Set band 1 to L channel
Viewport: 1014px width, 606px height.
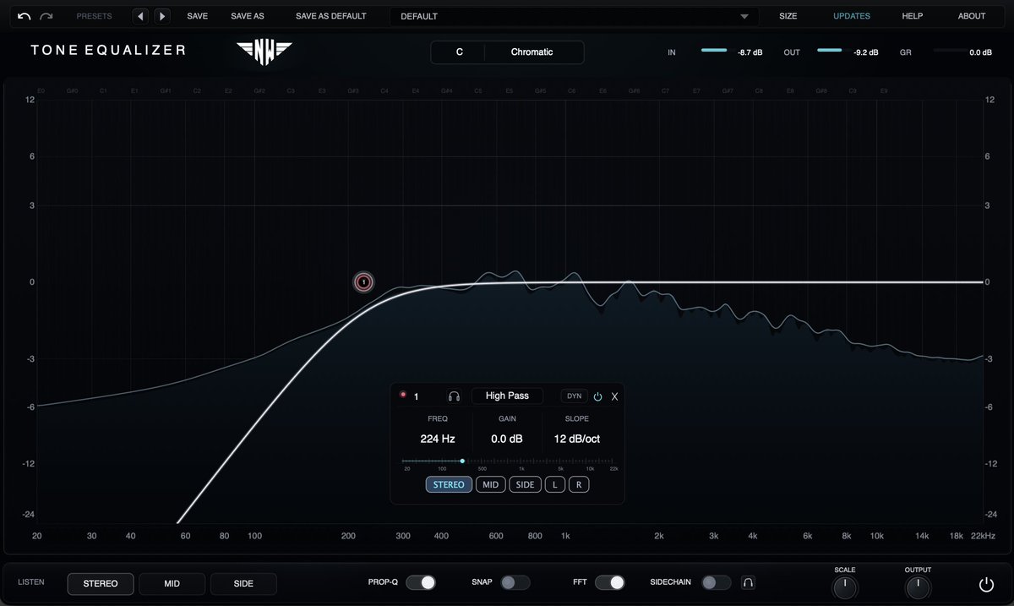[x=555, y=484]
